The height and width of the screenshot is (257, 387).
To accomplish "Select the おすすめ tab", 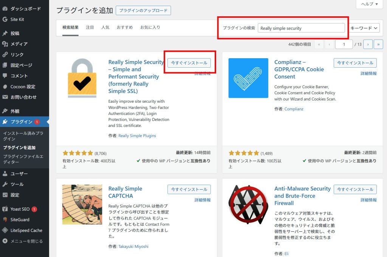I will pos(124,27).
